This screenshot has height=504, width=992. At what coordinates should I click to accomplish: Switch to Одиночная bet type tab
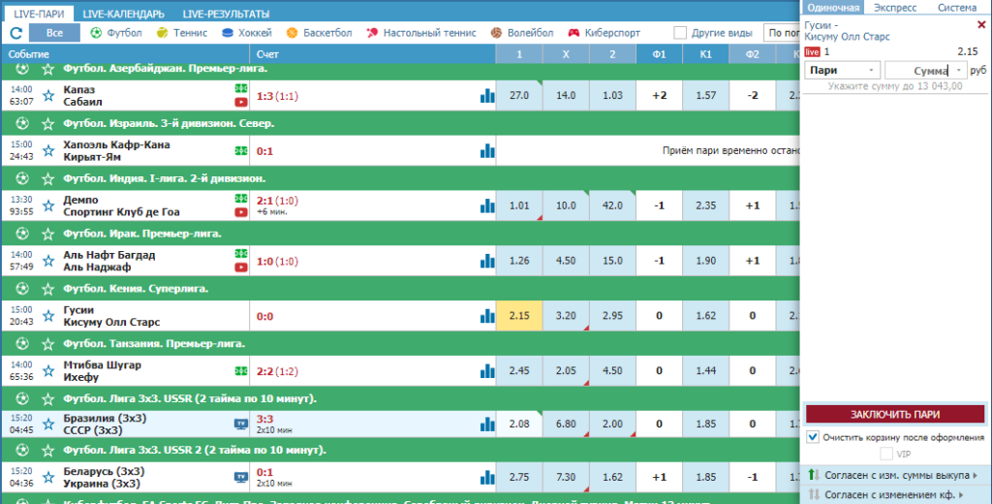tap(833, 8)
